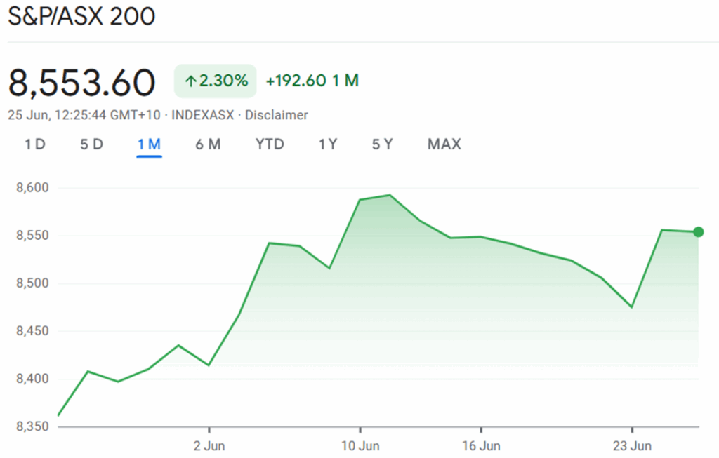Click the green current-price dot on chart
Screen dimensions: 719x458
(699, 232)
